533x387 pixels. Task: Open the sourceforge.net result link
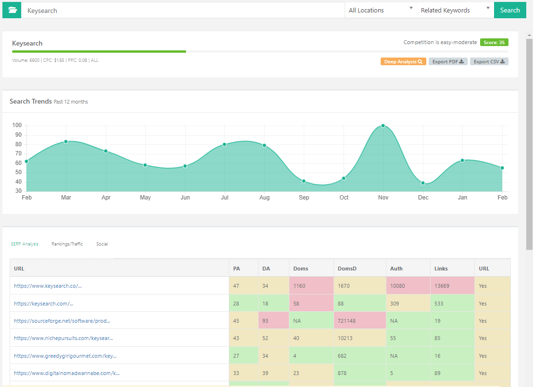[x=65, y=321]
